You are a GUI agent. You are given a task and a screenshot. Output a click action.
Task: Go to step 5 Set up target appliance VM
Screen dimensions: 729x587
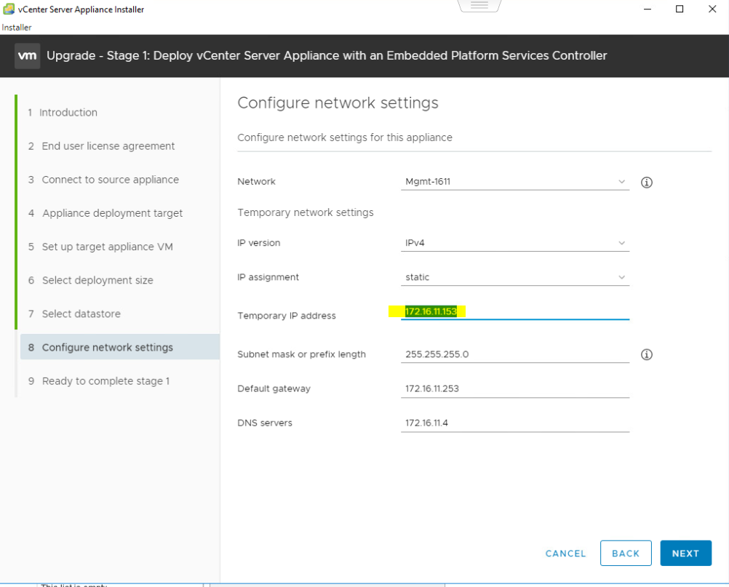[x=100, y=247]
